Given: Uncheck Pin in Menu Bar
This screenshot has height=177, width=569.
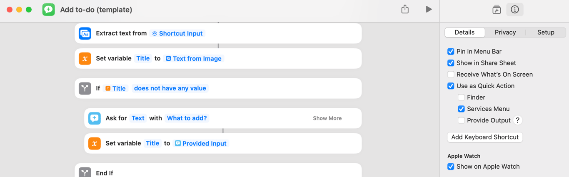Looking at the screenshot, I should tap(451, 52).
